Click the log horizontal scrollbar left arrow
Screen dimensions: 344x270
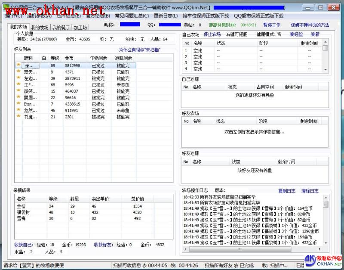(x=186, y=249)
